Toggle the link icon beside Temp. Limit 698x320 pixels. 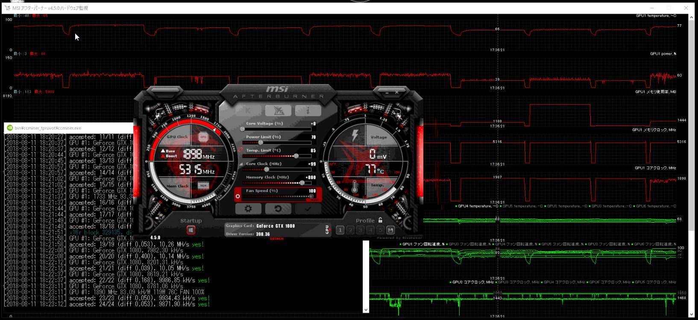pyautogui.click(x=240, y=150)
